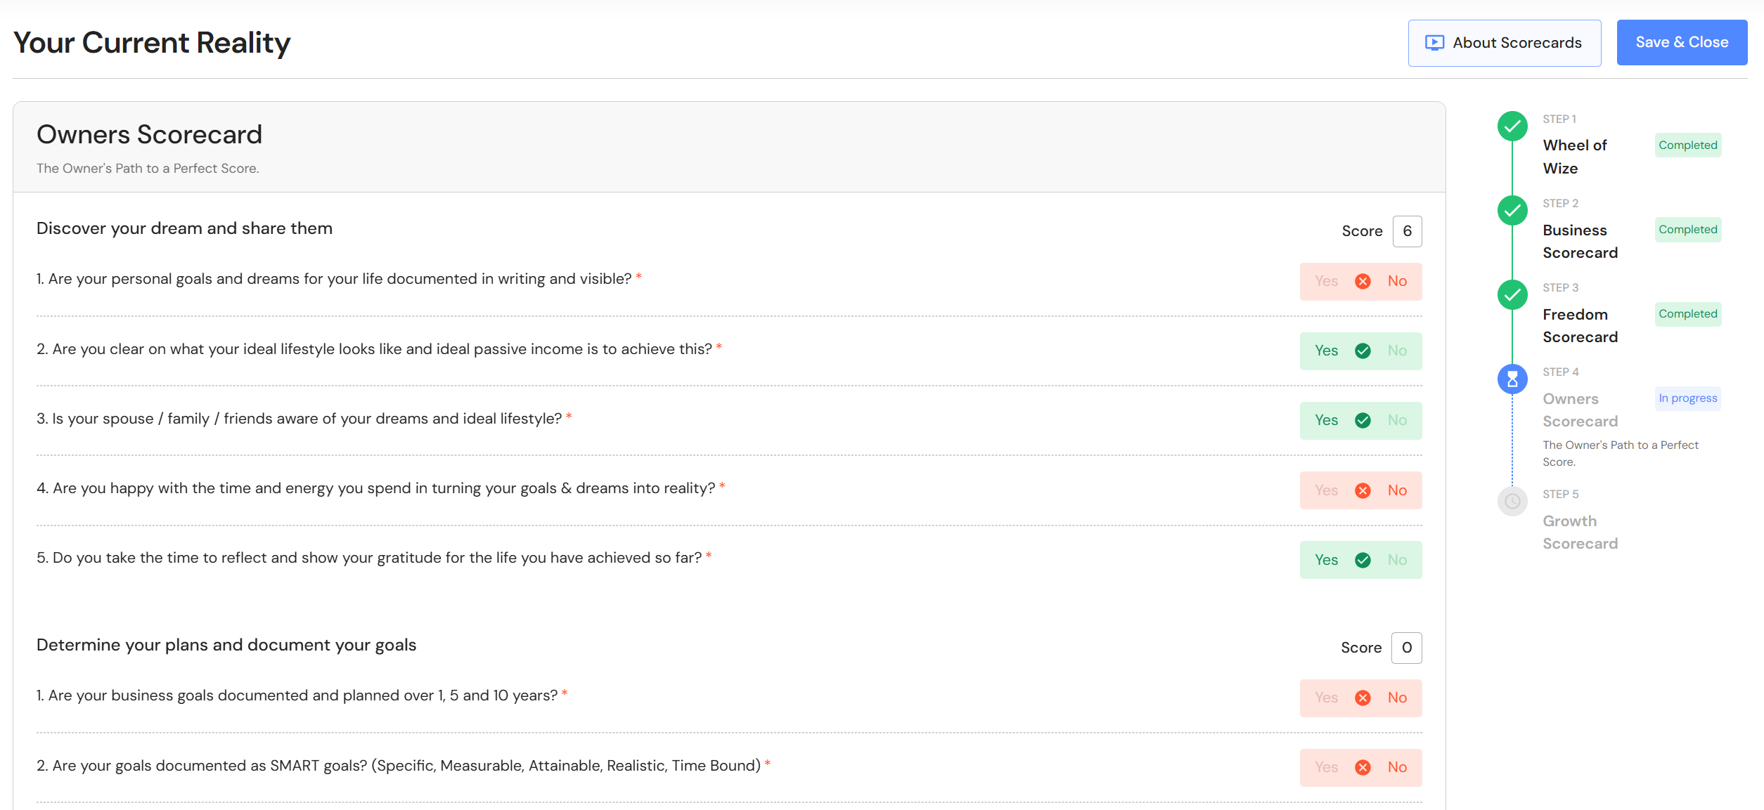Viewport: 1764px width, 810px height.
Task: Select Yes for personal goals documented question
Action: point(1326,282)
